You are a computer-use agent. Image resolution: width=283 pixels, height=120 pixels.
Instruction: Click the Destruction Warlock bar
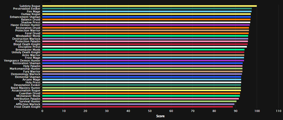pos(145,39)
